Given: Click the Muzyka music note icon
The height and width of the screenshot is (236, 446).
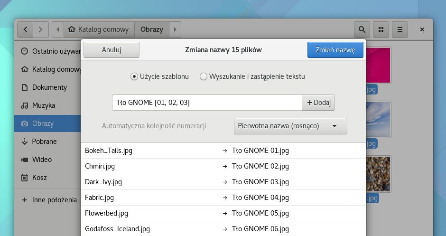Looking at the screenshot, I should point(24,105).
